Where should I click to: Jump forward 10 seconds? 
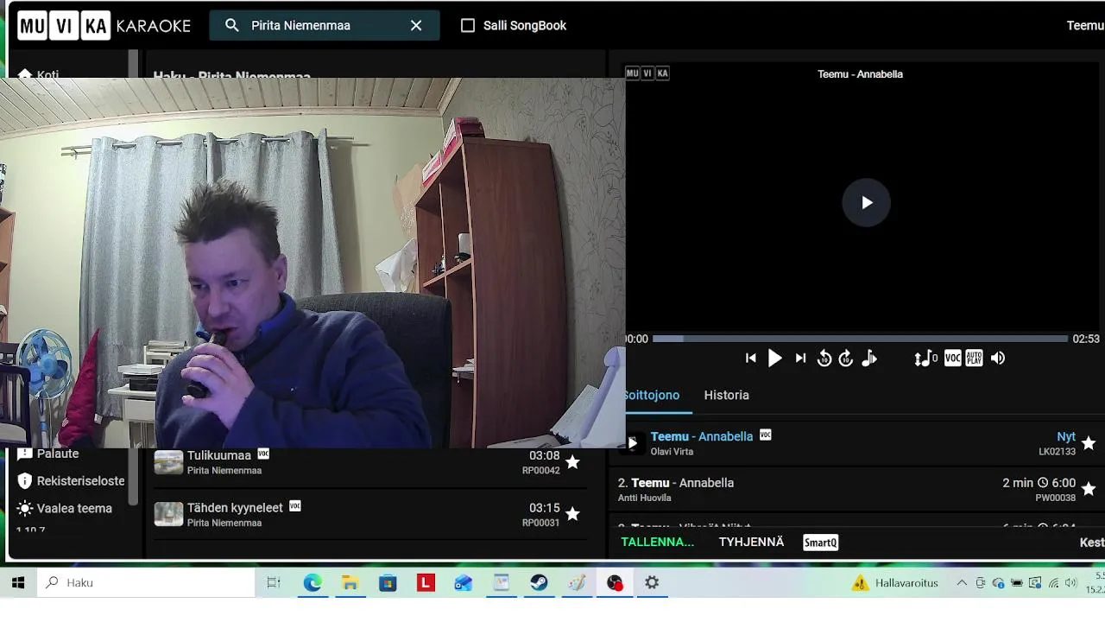846,359
